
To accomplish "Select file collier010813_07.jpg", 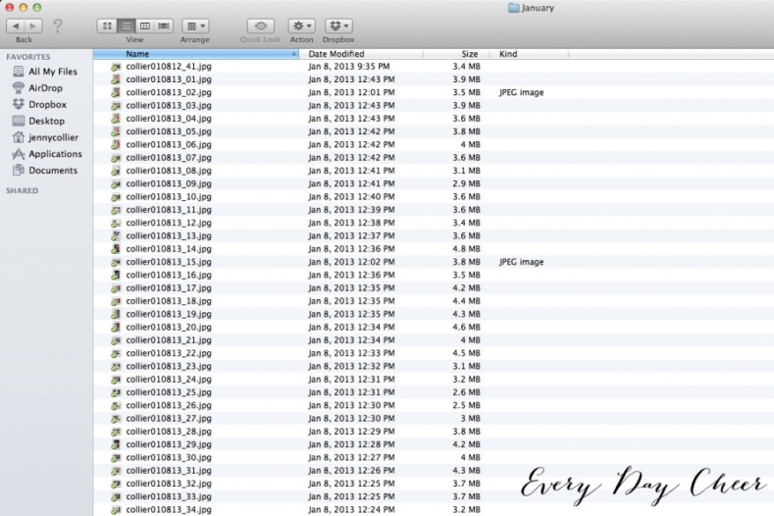I will click(x=169, y=158).
